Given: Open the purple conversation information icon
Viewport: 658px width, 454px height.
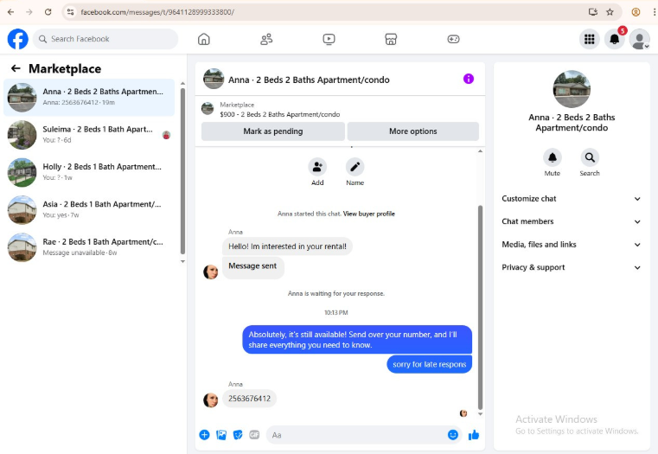Looking at the screenshot, I should [x=469, y=79].
